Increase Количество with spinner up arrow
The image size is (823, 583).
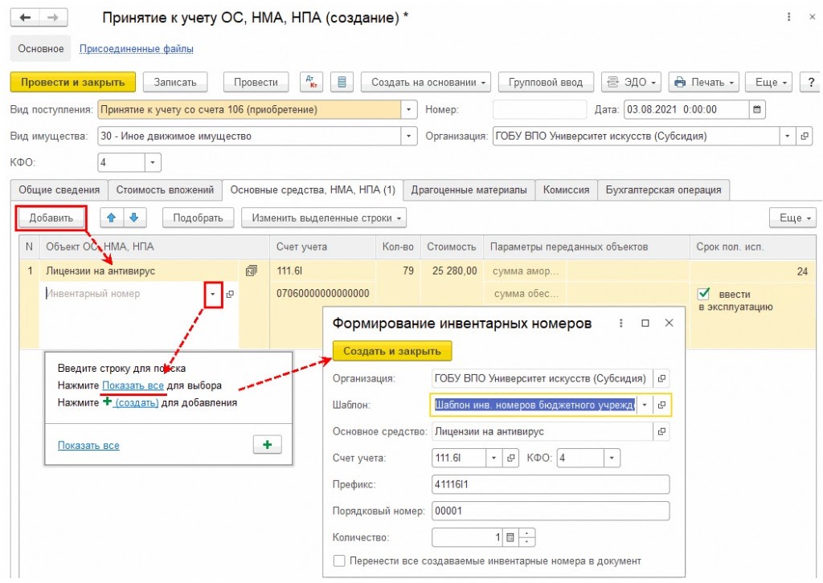[x=526, y=532]
